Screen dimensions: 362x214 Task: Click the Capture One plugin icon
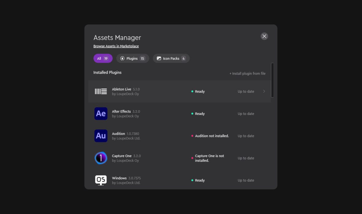pyautogui.click(x=101, y=158)
